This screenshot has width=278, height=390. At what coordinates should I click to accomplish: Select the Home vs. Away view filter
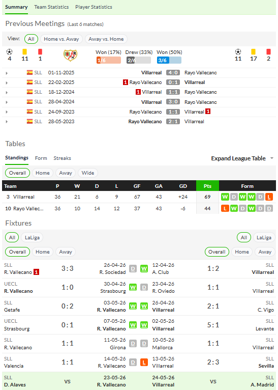click(x=61, y=39)
